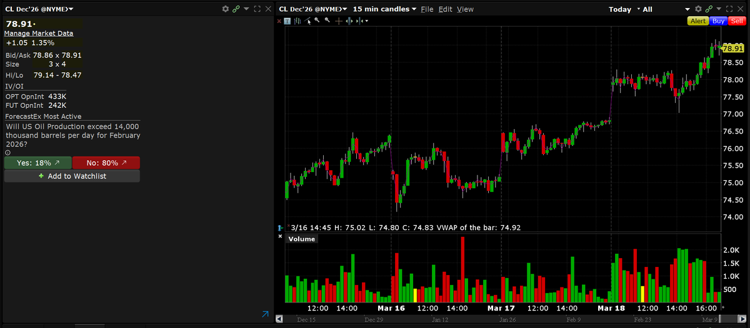Image resolution: width=750 pixels, height=328 pixels.
Task: Click the yellow Alert button
Action: coord(698,21)
